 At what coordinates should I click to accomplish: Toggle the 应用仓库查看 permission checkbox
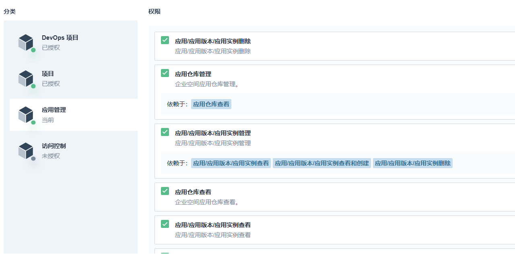165,191
